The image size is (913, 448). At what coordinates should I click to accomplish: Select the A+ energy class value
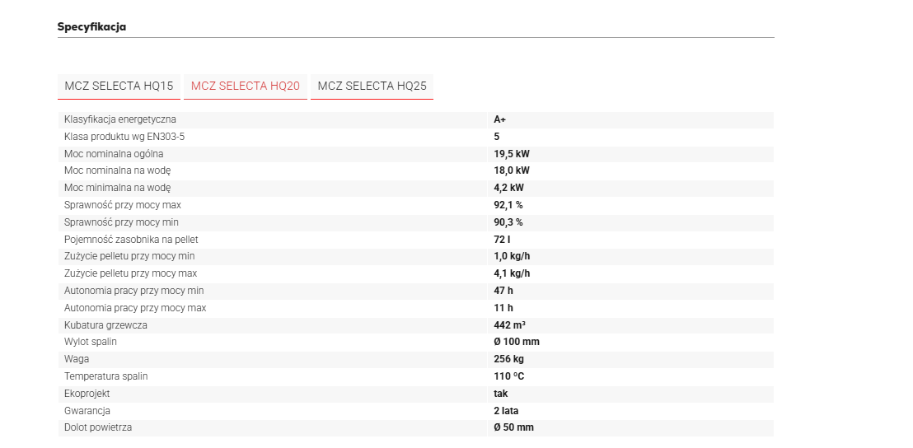pyautogui.click(x=499, y=119)
